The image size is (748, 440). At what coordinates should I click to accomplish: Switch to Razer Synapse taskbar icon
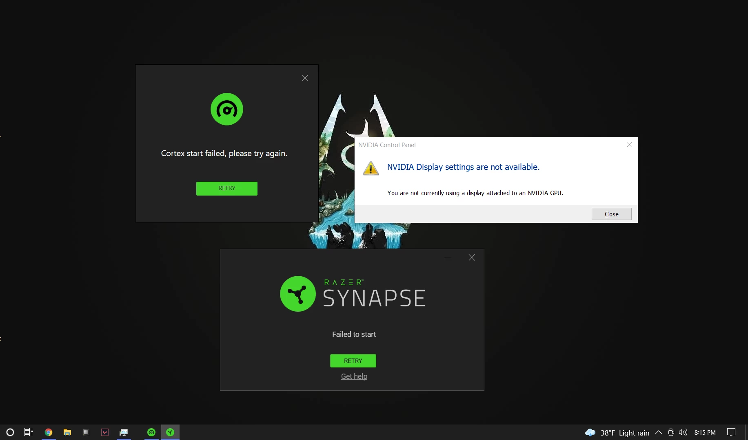point(170,432)
